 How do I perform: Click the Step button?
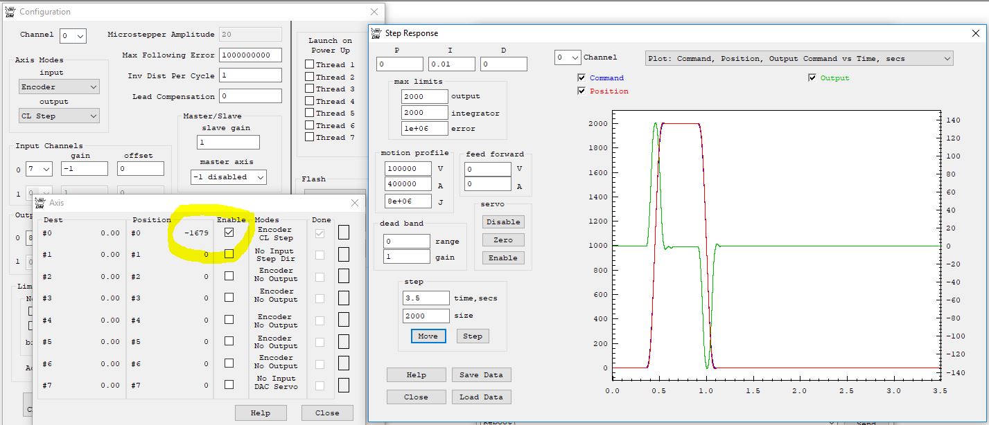(x=472, y=336)
